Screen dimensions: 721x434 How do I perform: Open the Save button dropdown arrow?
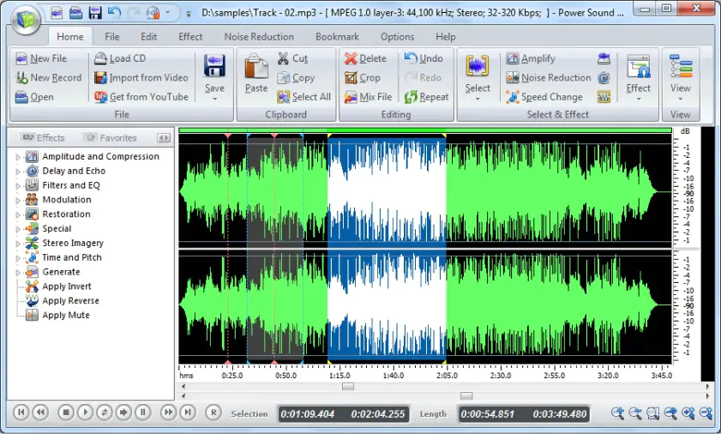click(214, 99)
